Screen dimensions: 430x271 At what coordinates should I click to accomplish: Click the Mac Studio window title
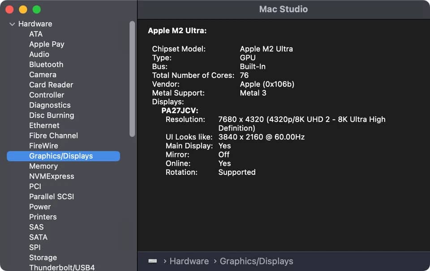[x=284, y=9]
